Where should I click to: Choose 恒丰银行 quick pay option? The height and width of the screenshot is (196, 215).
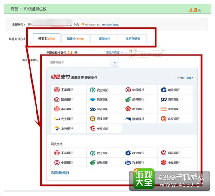[x=104, y=119]
